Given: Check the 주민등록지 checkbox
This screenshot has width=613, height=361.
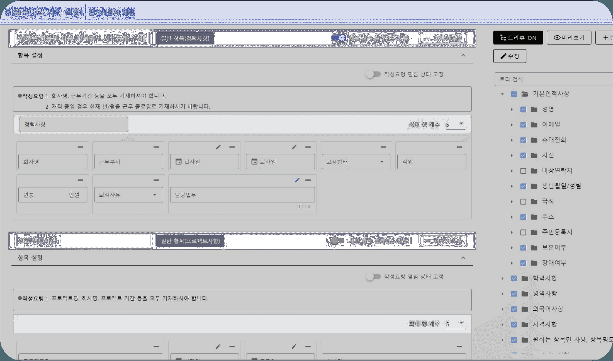Looking at the screenshot, I should point(523,232).
